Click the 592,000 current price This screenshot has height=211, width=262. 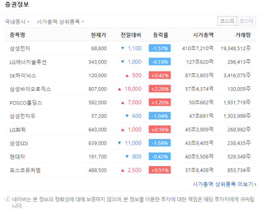pos(97,102)
